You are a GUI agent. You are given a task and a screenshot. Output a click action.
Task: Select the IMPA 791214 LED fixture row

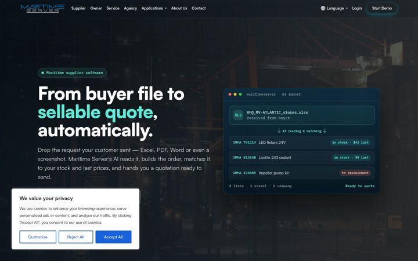pos(302,143)
